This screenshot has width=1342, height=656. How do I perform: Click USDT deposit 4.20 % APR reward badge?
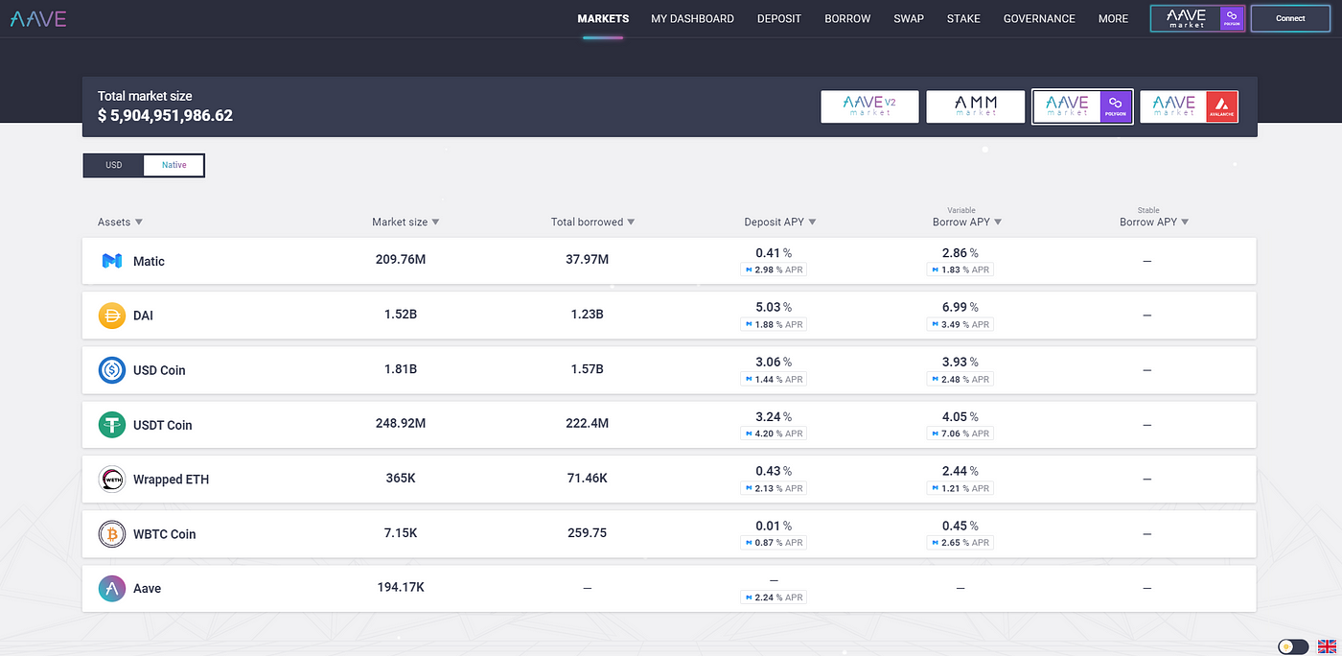774,434
